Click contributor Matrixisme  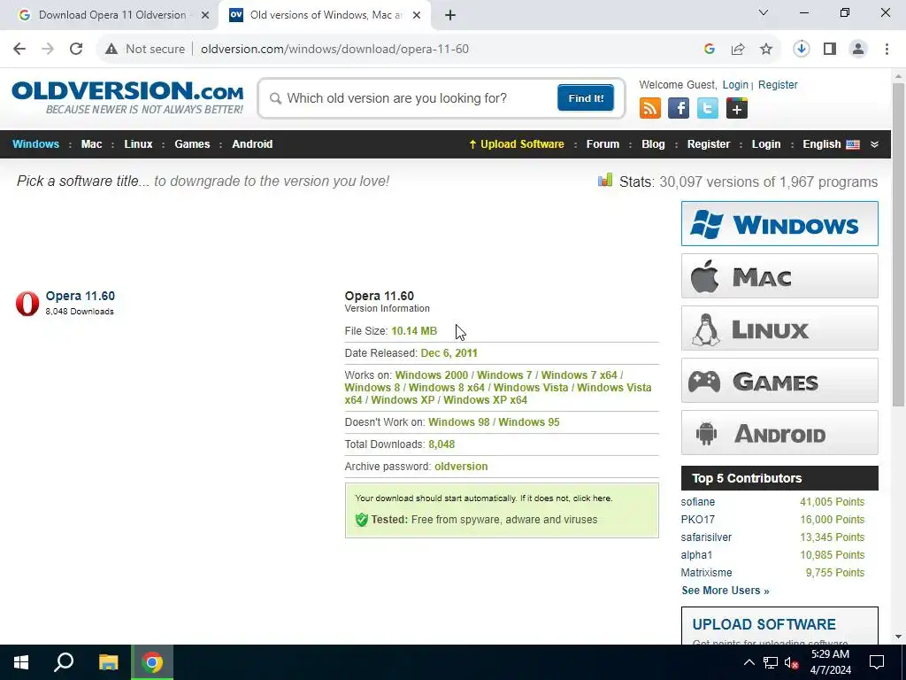coord(706,573)
